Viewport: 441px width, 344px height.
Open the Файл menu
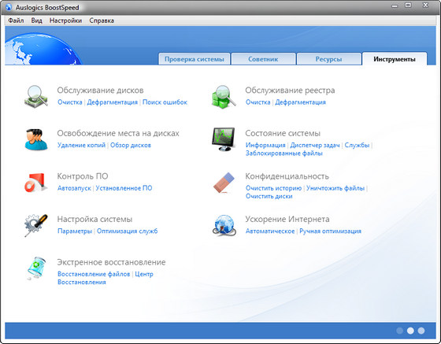[x=16, y=20]
